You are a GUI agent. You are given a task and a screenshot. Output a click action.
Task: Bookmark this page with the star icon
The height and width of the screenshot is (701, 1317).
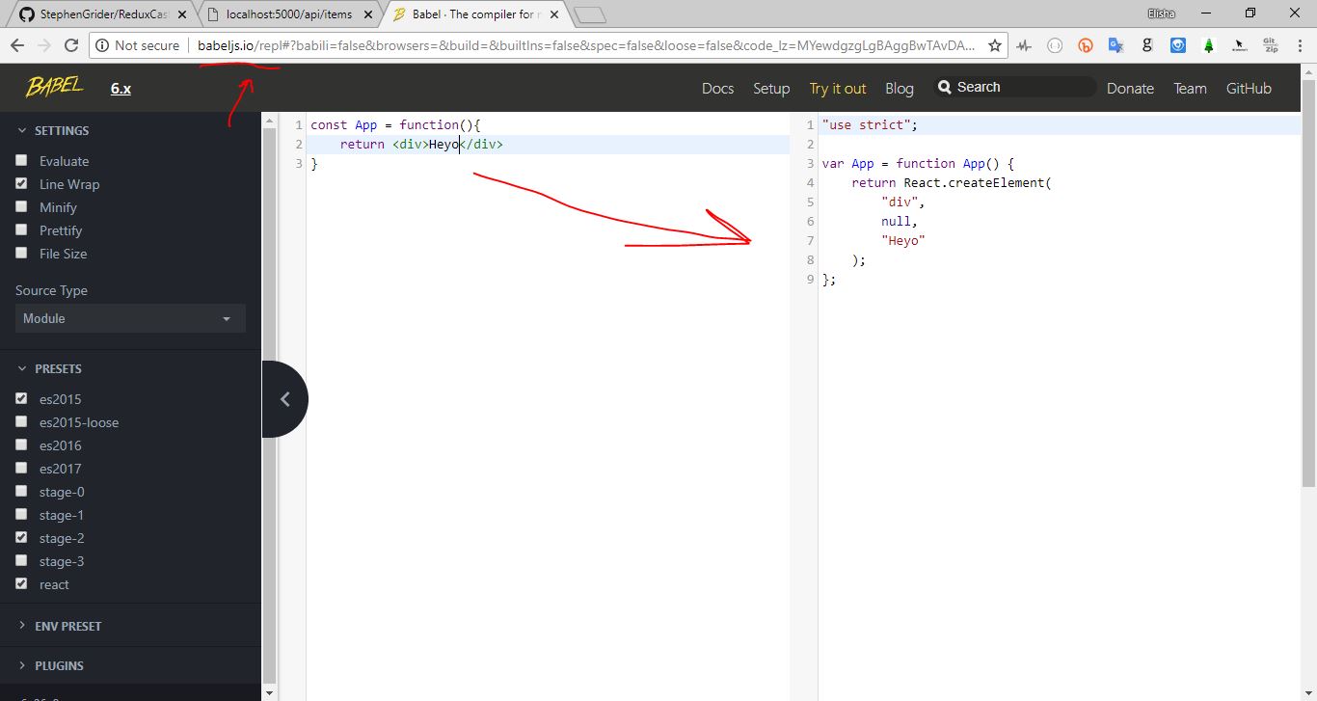pyautogui.click(x=995, y=45)
